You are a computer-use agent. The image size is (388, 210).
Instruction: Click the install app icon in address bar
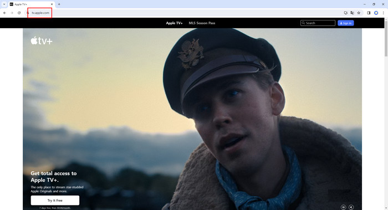pyautogui.click(x=346, y=13)
